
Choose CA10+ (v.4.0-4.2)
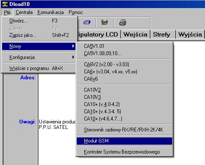coord(124,104)
